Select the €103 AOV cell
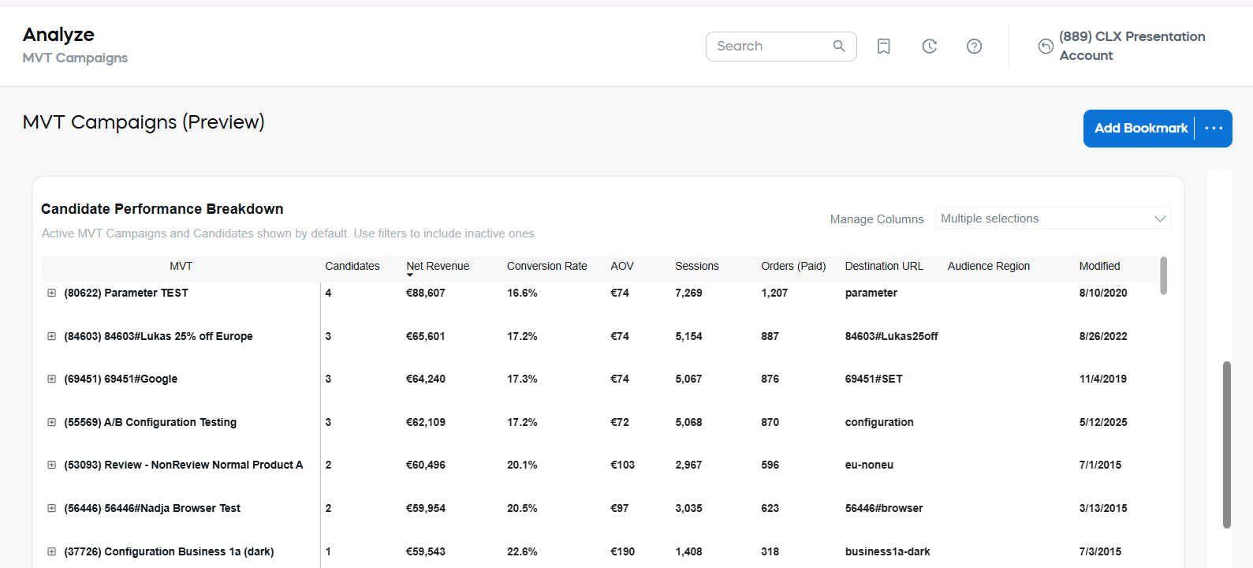The image size is (1253, 568). point(622,465)
